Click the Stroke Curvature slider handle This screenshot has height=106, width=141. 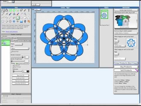tap(23, 57)
